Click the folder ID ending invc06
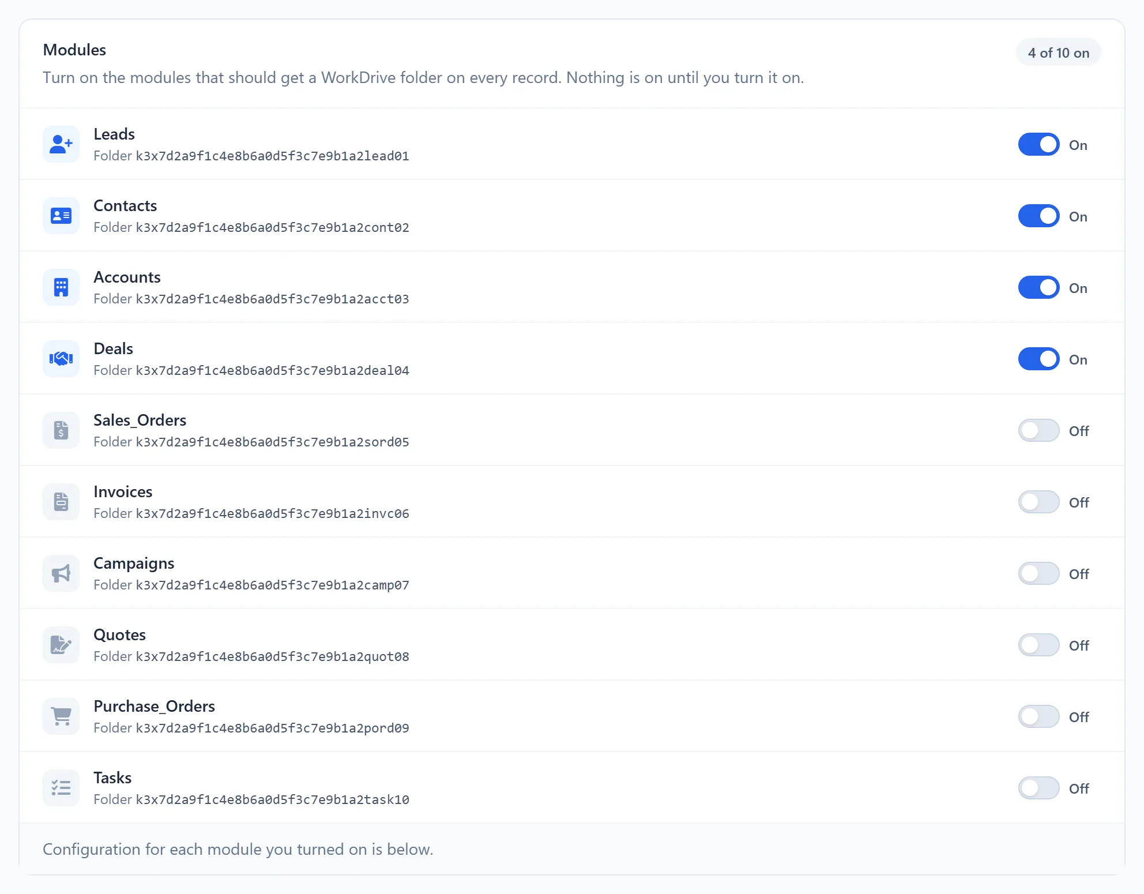 pos(272,513)
